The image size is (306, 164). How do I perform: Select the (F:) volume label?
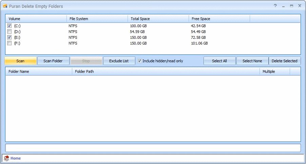tap(17, 43)
